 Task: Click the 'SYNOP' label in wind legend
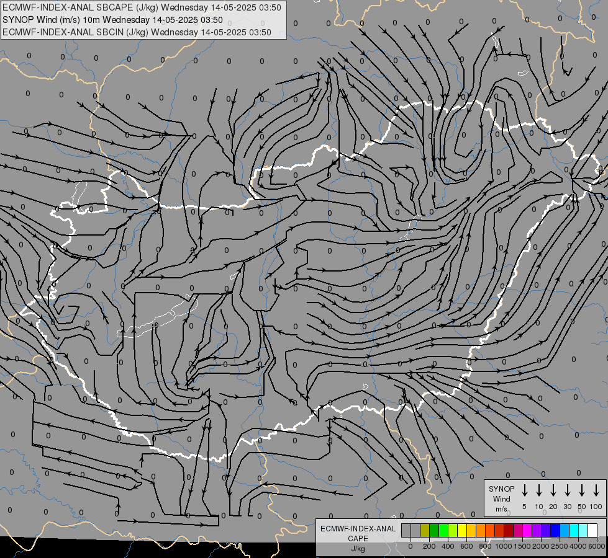(x=501, y=489)
